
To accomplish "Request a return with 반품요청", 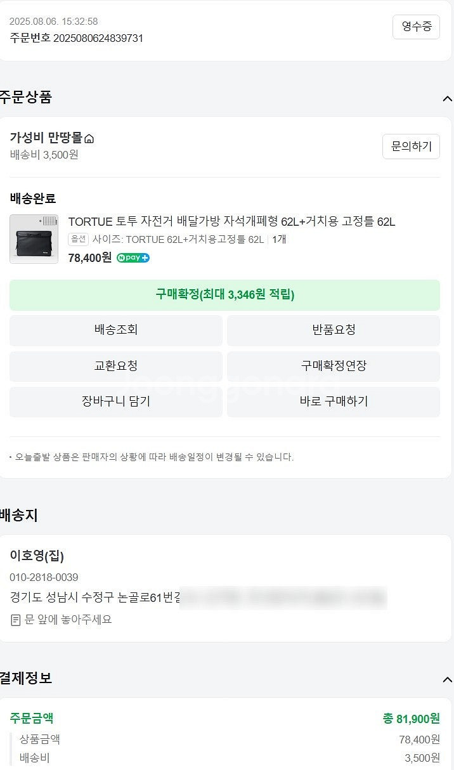I will coord(334,330).
